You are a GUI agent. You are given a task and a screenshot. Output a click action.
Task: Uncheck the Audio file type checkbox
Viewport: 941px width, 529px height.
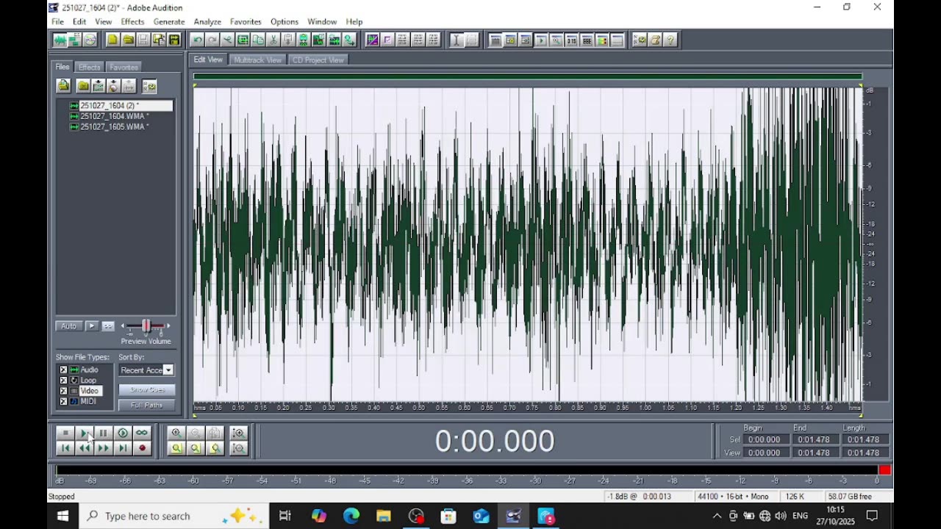point(63,370)
